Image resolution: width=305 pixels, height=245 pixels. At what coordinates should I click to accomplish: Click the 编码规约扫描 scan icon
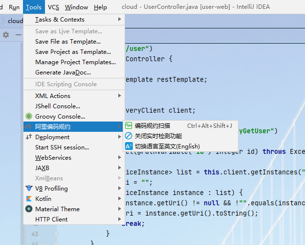(129, 126)
